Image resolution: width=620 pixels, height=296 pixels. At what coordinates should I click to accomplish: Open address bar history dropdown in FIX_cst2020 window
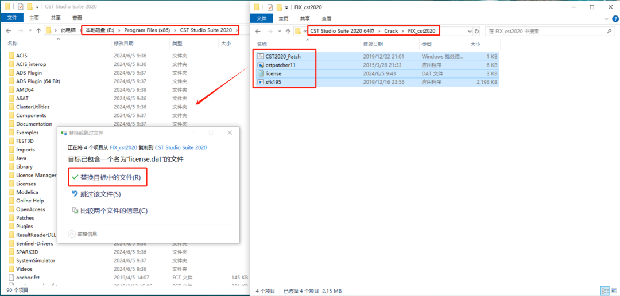470,31
